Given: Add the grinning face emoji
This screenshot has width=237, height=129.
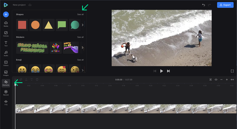Looking at the screenshot, I should pyautogui.click(x=22, y=69).
